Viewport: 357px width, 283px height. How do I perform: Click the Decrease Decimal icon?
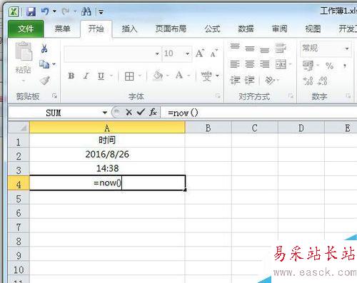pyautogui.click(x=323, y=81)
